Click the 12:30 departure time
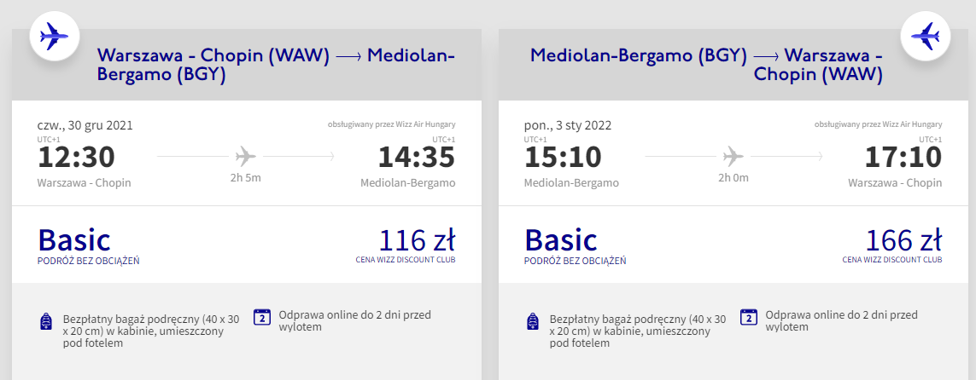The height and width of the screenshot is (380, 976). tap(76, 158)
